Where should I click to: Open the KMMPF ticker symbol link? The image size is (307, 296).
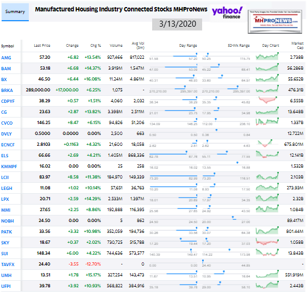pyautogui.click(x=9, y=166)
